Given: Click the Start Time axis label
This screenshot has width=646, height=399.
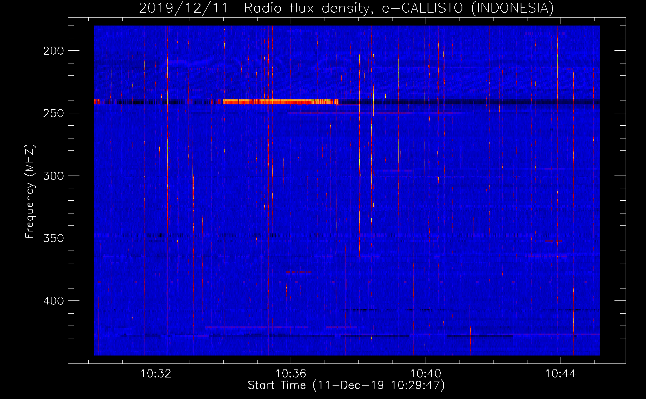Looking at the screenshot, I should pos(346,385).
